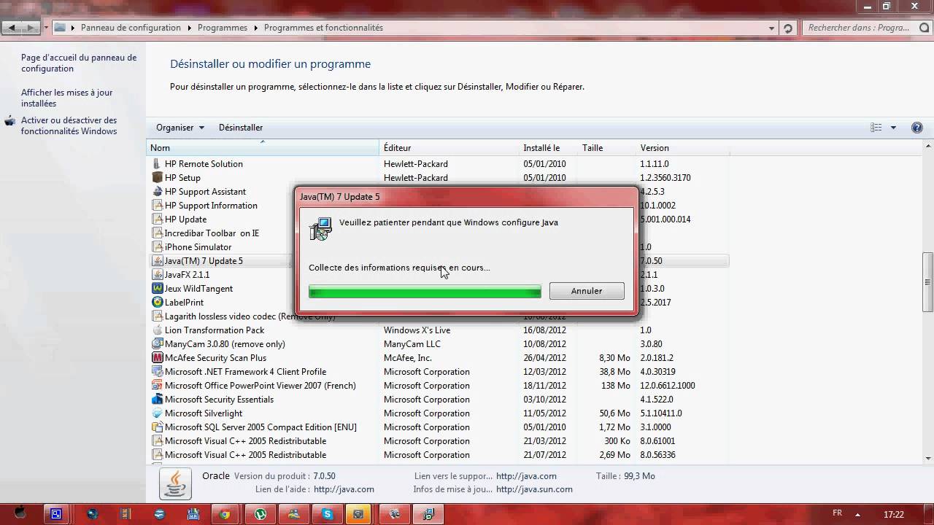
Task: Expand the address bar history dropdown
Action: tap(772, 28)
